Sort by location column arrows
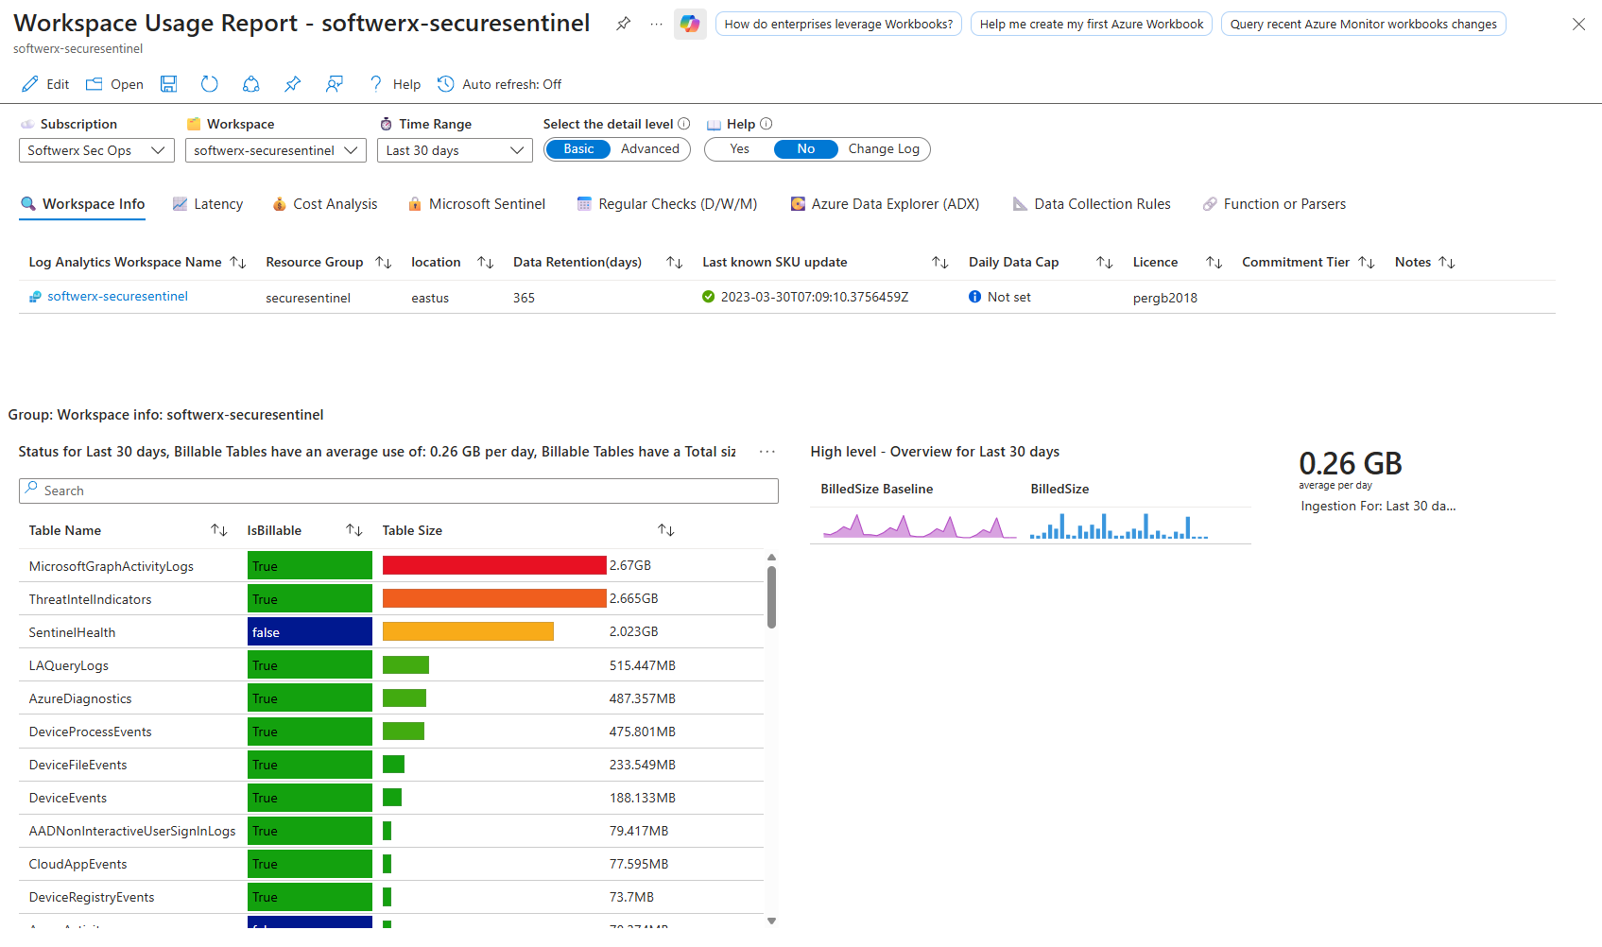 point(486,263)
